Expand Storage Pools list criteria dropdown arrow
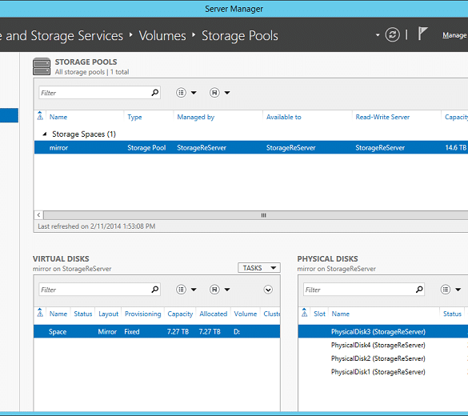Image resolution: width=468 pixels, height=416 pixels. click(x=194, y=93)
